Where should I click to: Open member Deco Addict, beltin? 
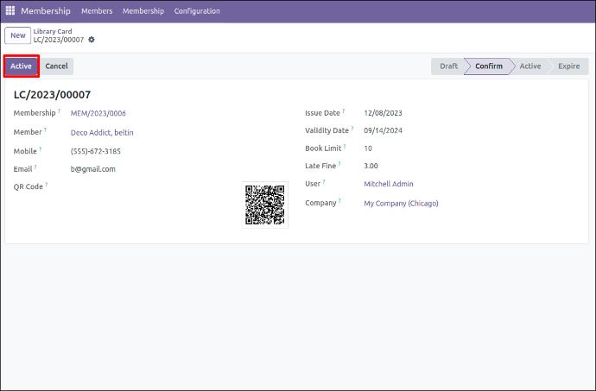click(102, 133)
